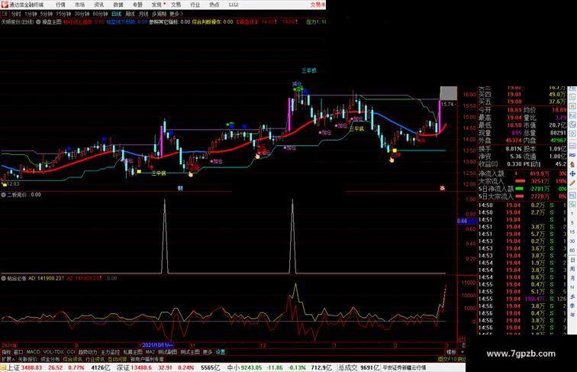Click the icon left of 分时
577x372 pixels.
(x=5, y=14)
